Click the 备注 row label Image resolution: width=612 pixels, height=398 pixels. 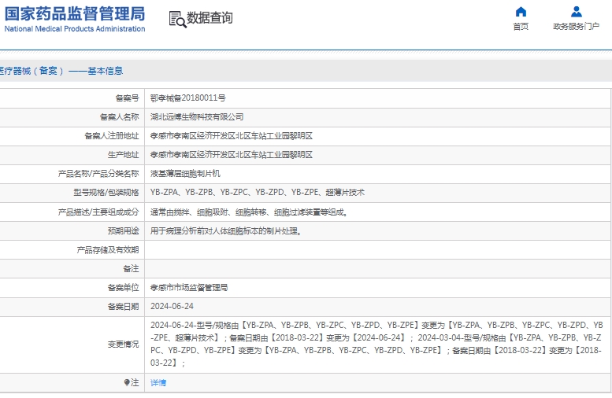click(131, 268)
